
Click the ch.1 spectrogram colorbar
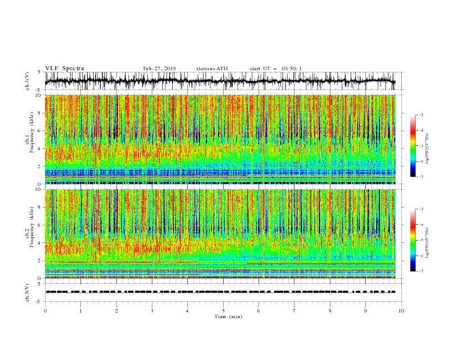click(413, 145)
